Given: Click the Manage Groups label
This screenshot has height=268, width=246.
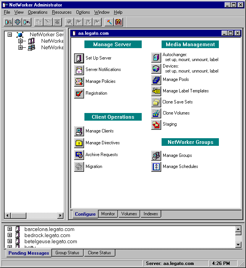Looking at the screenshot, I should [177, 156].
